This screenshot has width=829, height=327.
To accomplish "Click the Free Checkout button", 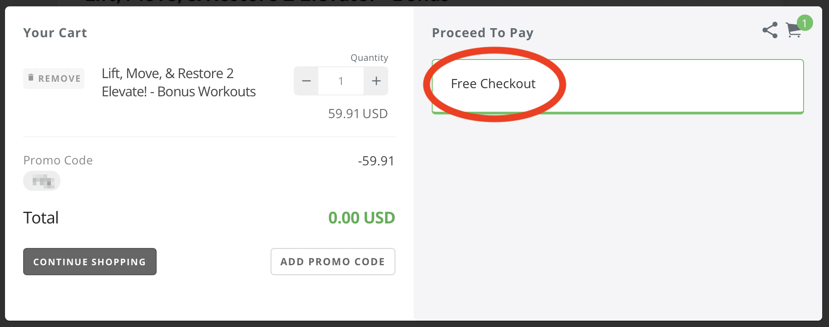I will 618,86.
